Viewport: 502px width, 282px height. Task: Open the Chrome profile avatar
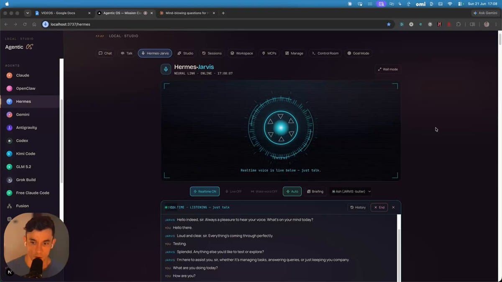[487, 24]
